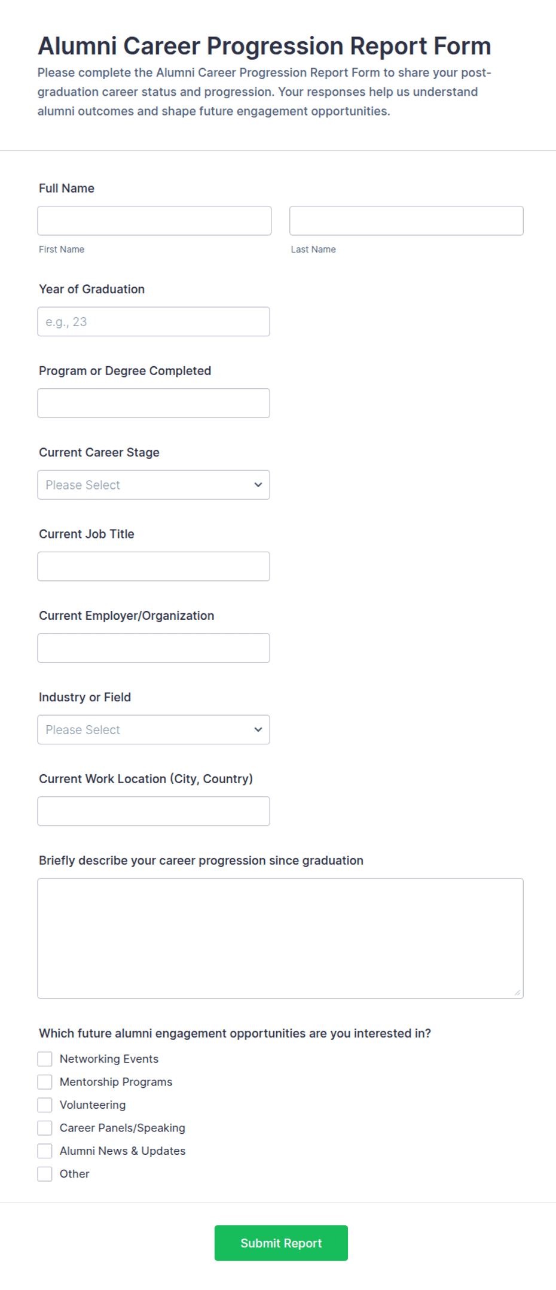Tick the Volunteering checkbox
556x1290 pixels.
[x=45, y=1105]
